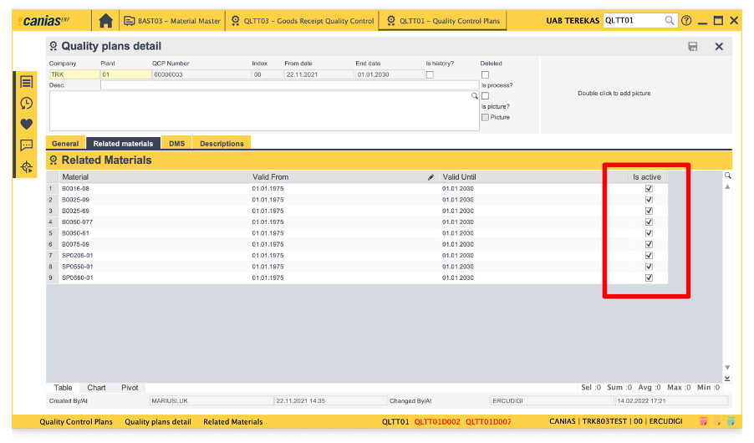Open BAST03 – Material Master tab
The image size is (754, 443).
tap(172, 20)
